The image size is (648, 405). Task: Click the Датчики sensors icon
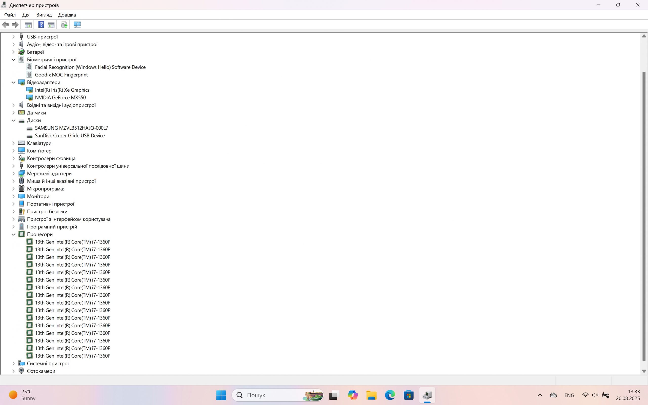coord(22,113)
